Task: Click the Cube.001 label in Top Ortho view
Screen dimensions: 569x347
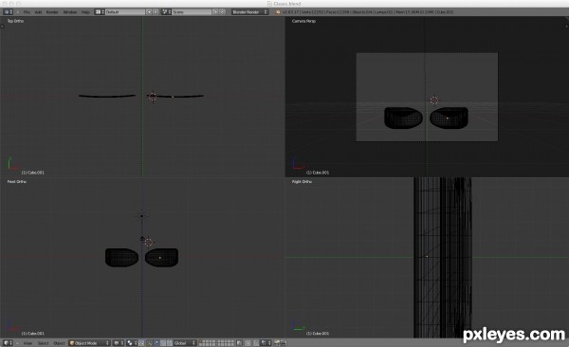Action: coord(32,173)
